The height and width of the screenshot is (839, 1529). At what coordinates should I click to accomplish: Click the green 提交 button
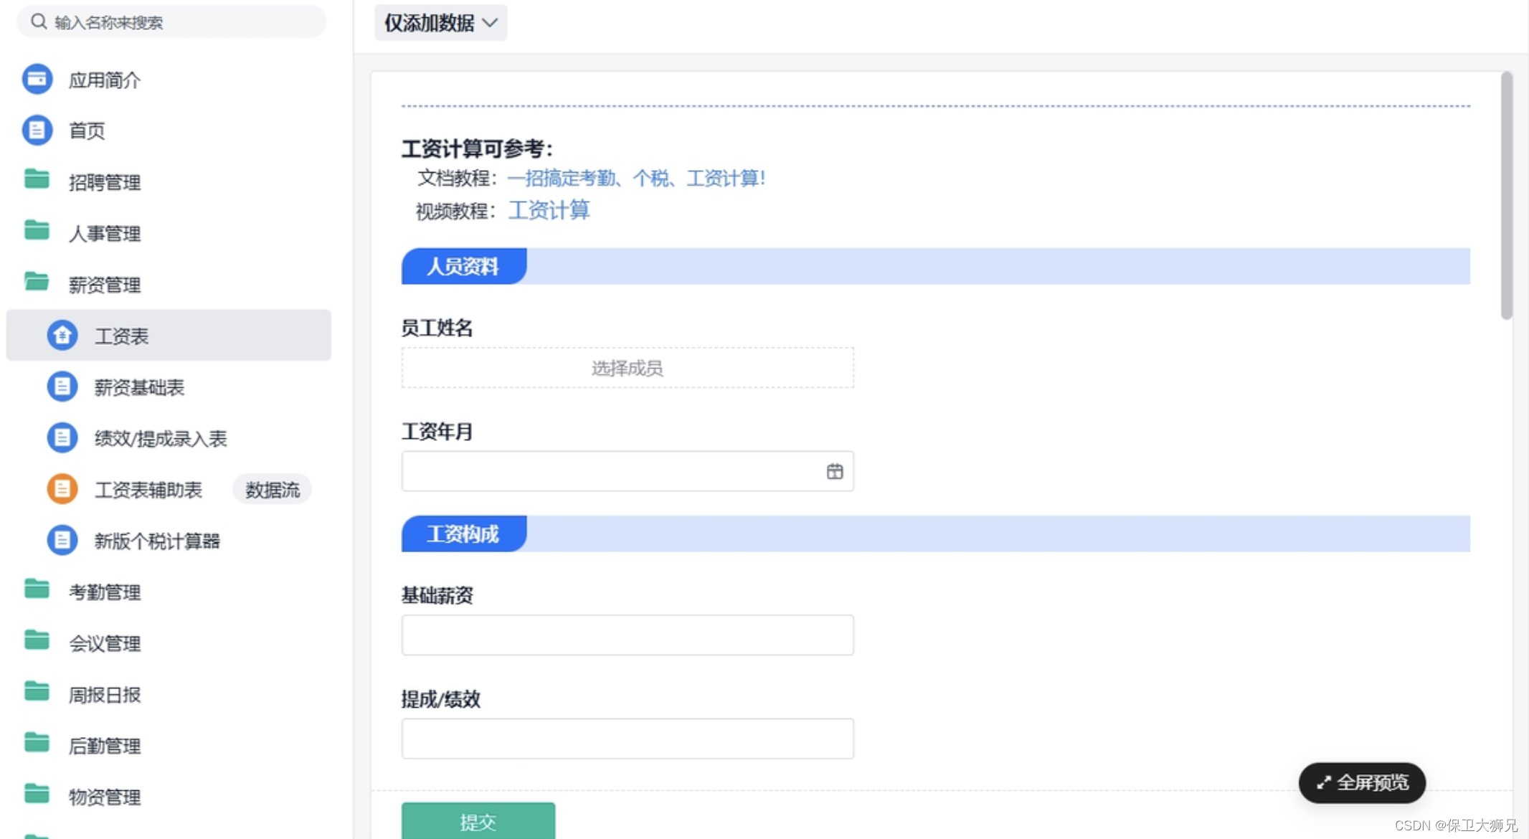[478, 821]
